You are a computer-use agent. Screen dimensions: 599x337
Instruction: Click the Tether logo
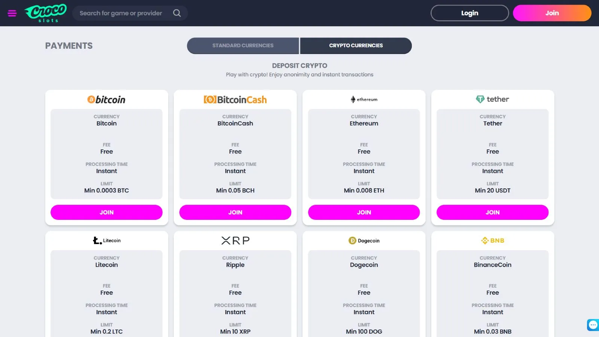pos(492,99)
